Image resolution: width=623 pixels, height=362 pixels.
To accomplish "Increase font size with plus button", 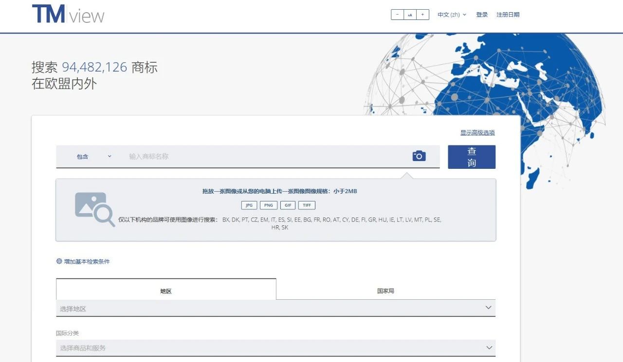I will (422, 15).
